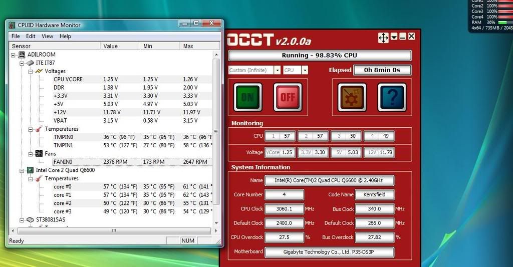This screenshot has height=267, width=513.
Task: Open the Edit menu
Action: click(x=31, y=36)
